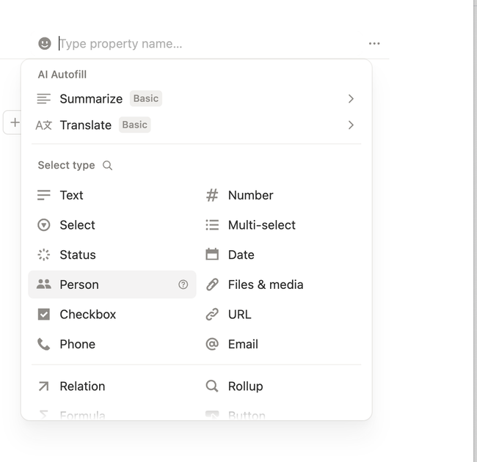This screenshot has width=477, height=462.
Task: Choose the Person property type
Action: tap(112, 285)
